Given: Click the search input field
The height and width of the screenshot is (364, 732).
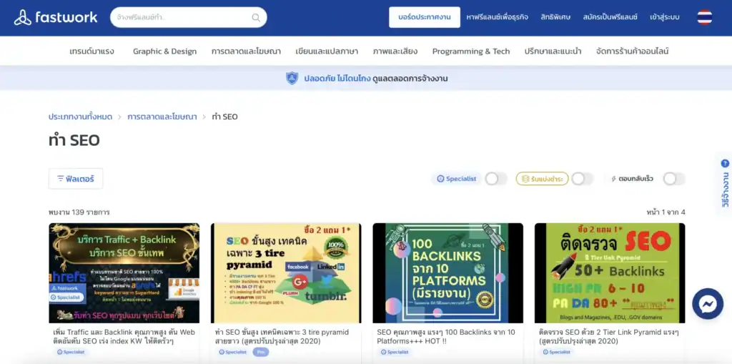Looking at the screenshot, I should 182,18.
